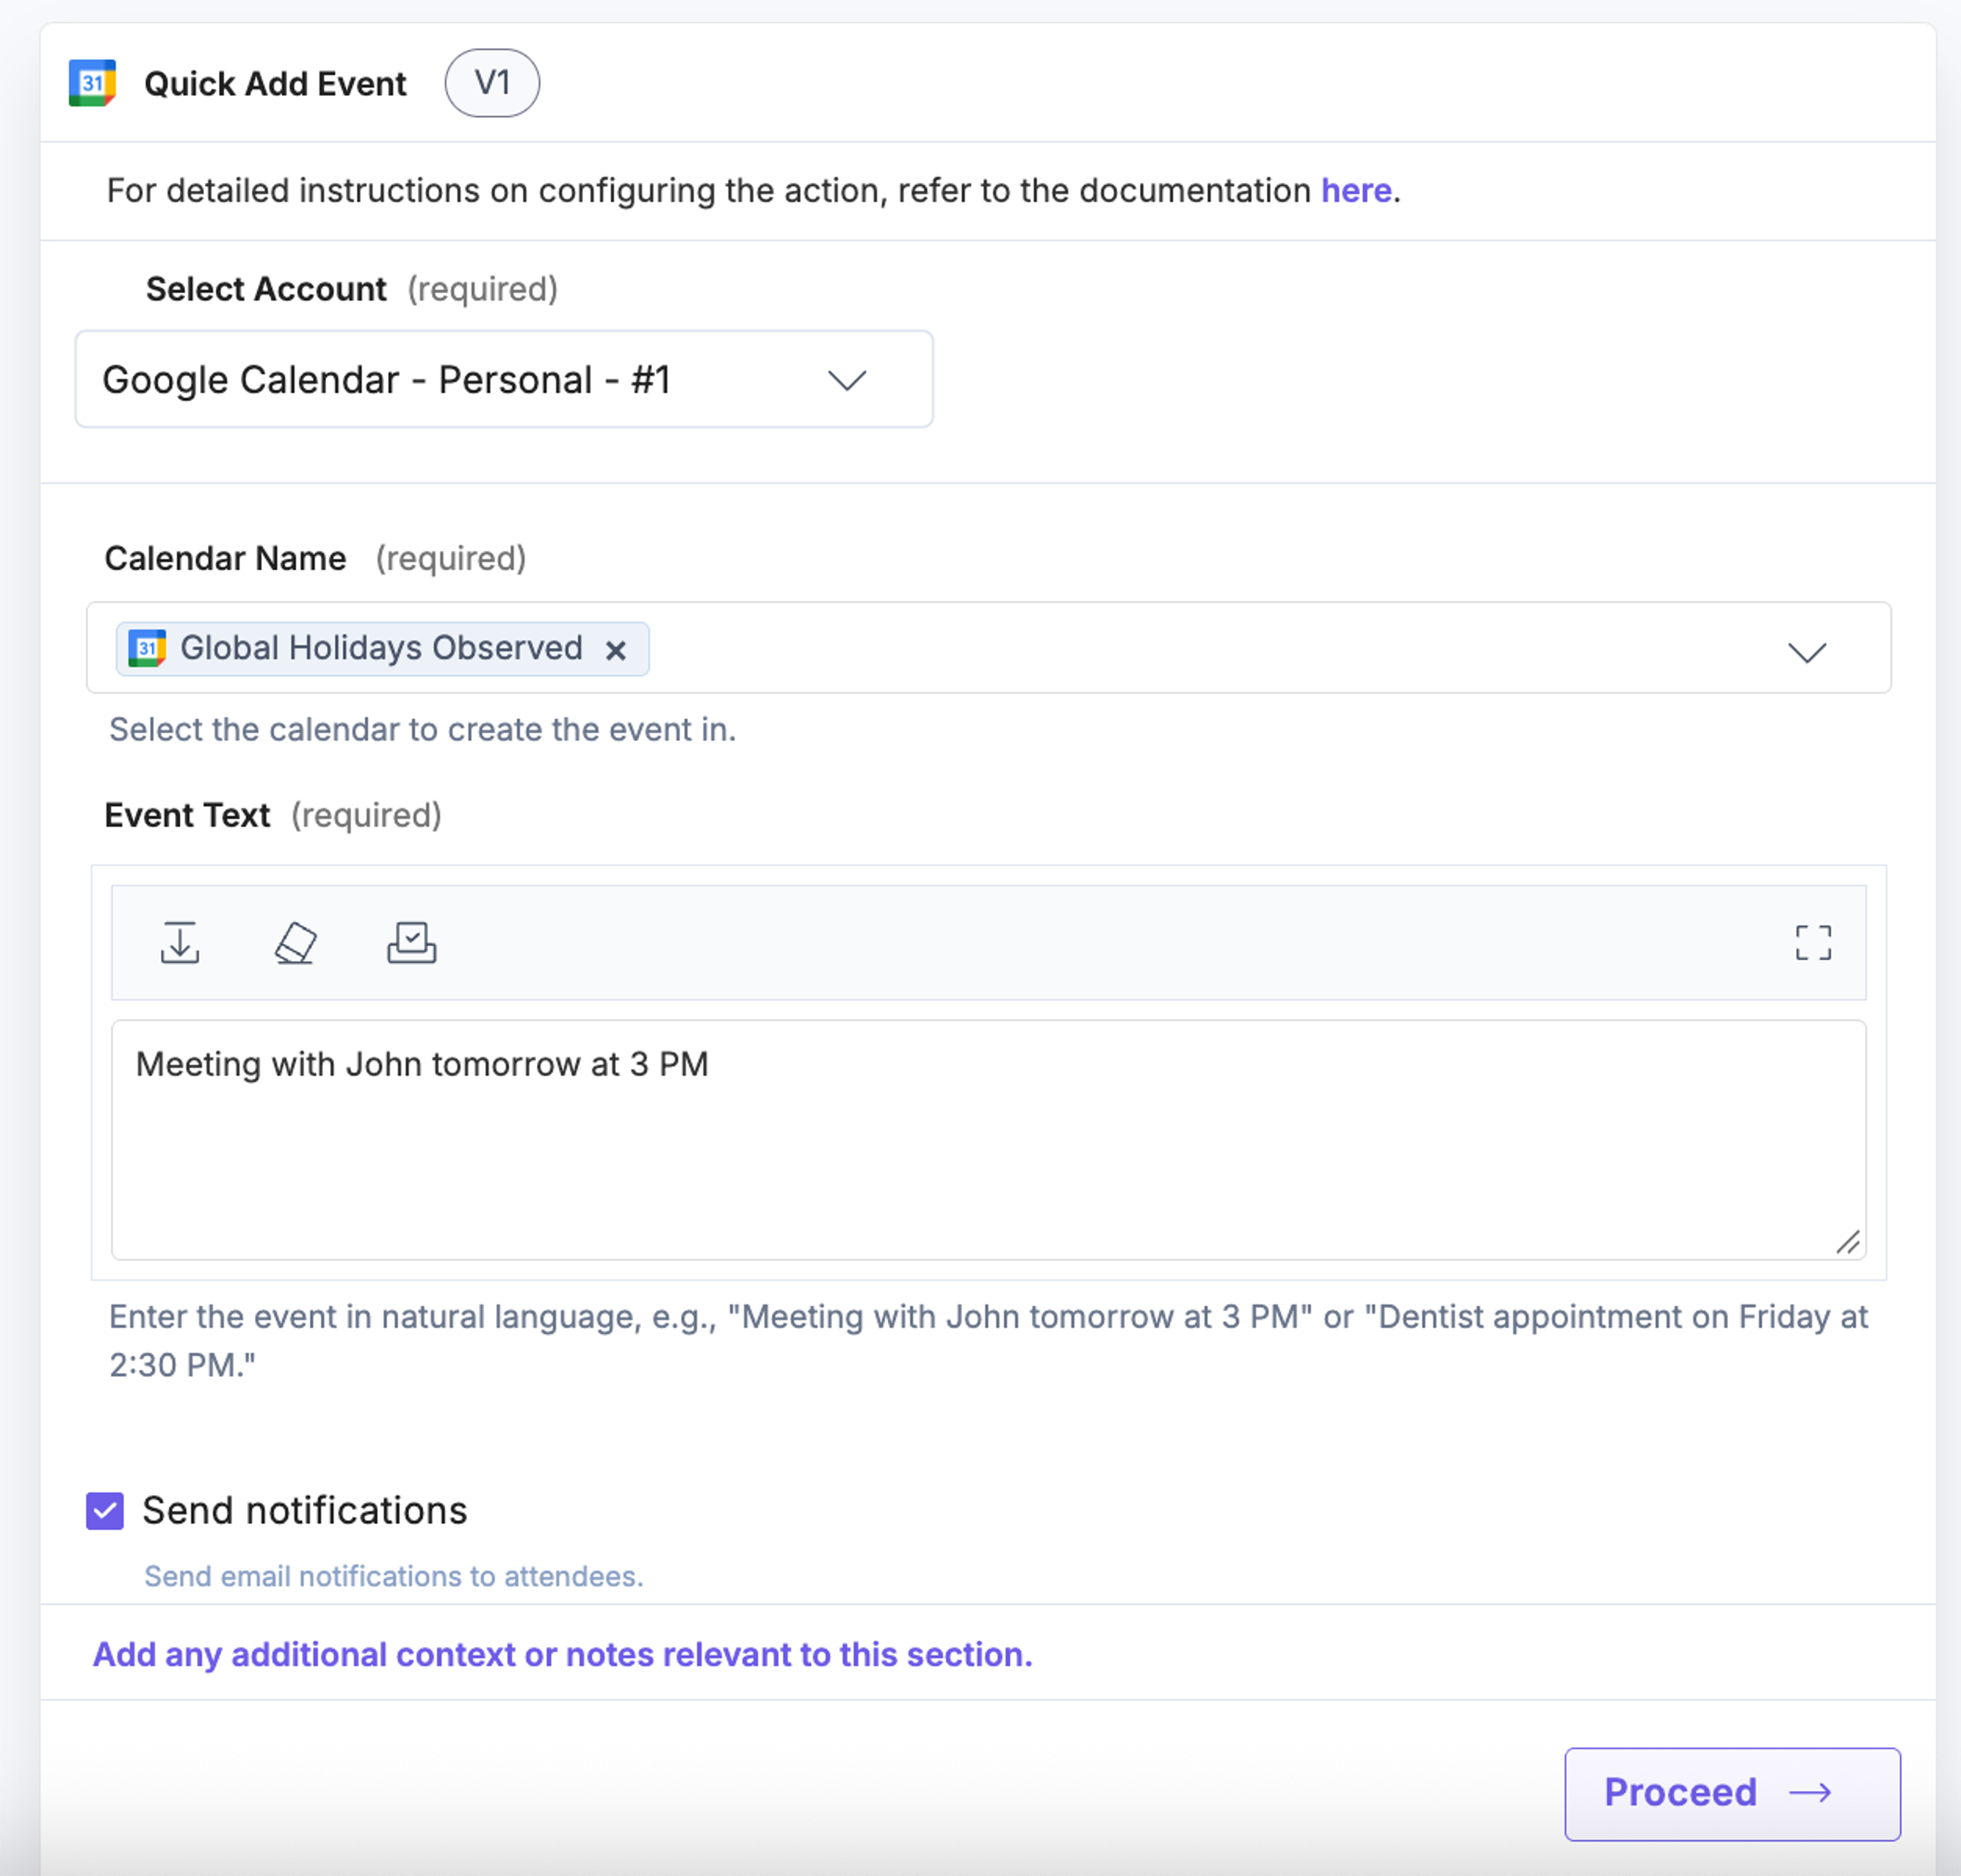Expand the Event Text editor to fullscreen
1961x1876 pixels.
pyautogui.click(x=1813, y=942)
